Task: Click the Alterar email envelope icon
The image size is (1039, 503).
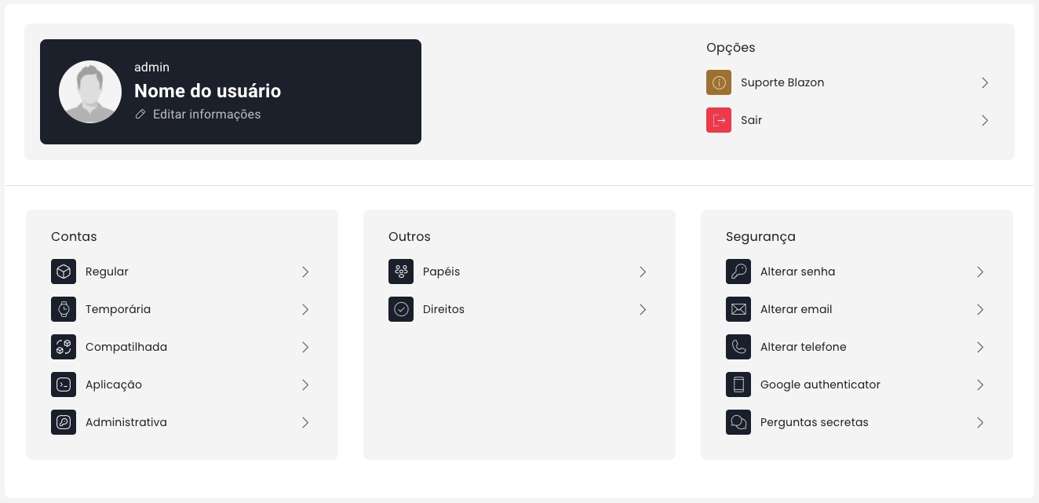Action: [738, 309]
